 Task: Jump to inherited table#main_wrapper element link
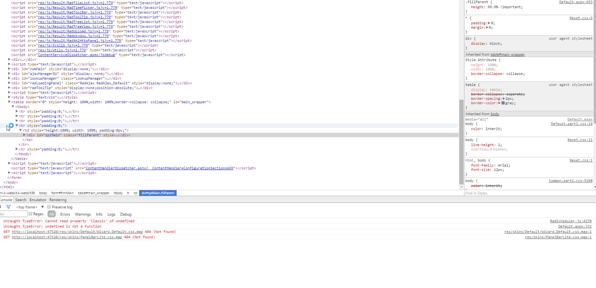click(508, 54)
